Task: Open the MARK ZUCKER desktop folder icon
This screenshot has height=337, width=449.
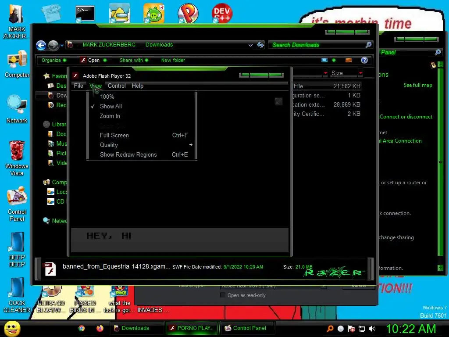Action: pos(16,22)
